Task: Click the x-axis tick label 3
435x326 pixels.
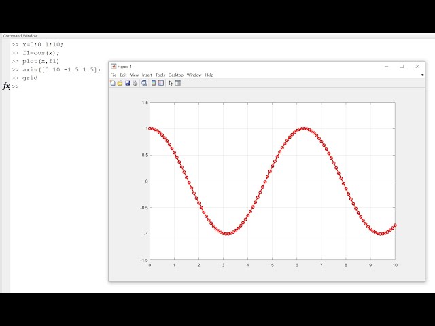Action: [224, 266]
